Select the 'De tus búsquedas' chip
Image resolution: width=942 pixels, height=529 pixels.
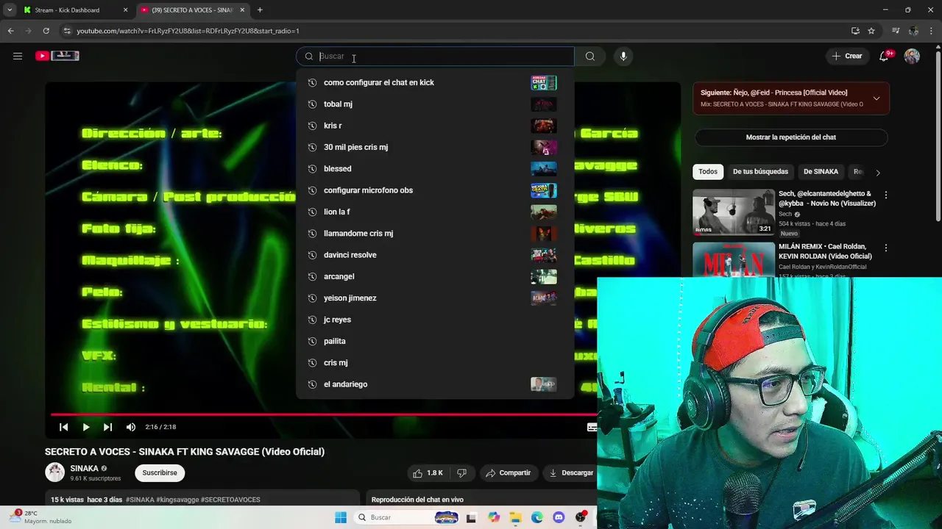click(760, 172)
